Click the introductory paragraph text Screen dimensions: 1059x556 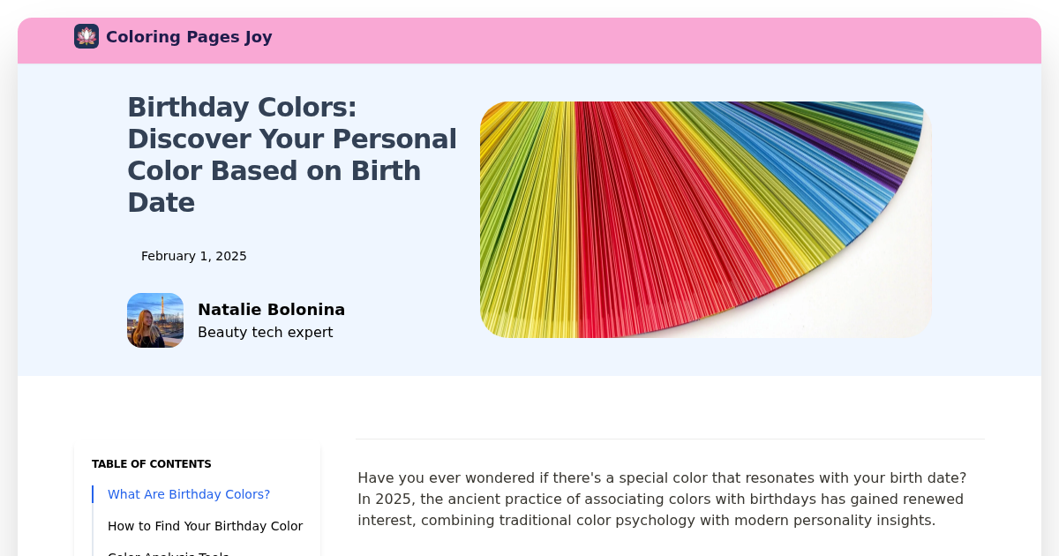[662, 499]
